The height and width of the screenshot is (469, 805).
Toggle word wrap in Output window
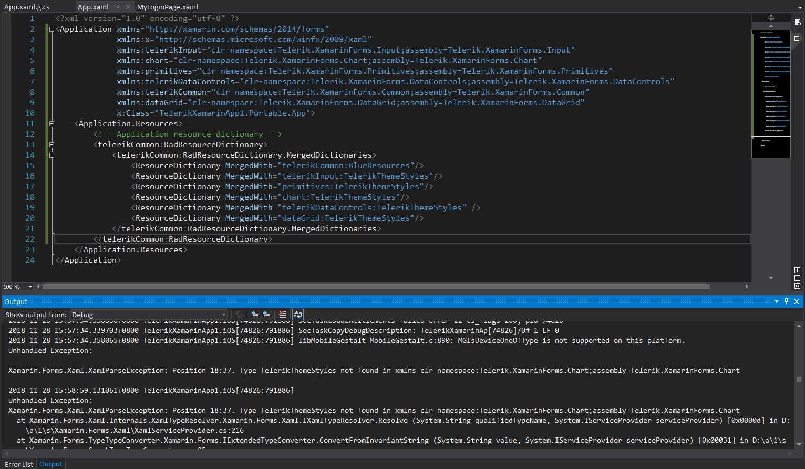[298, 315]
